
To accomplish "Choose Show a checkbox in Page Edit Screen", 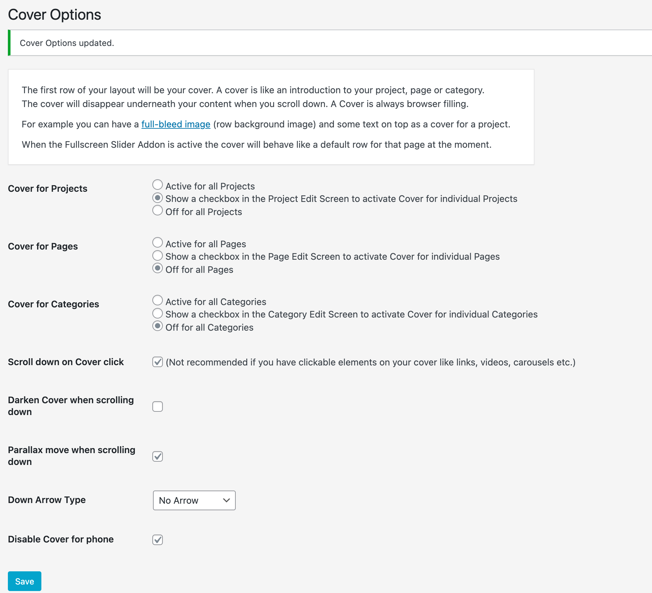I will point(158,256).
